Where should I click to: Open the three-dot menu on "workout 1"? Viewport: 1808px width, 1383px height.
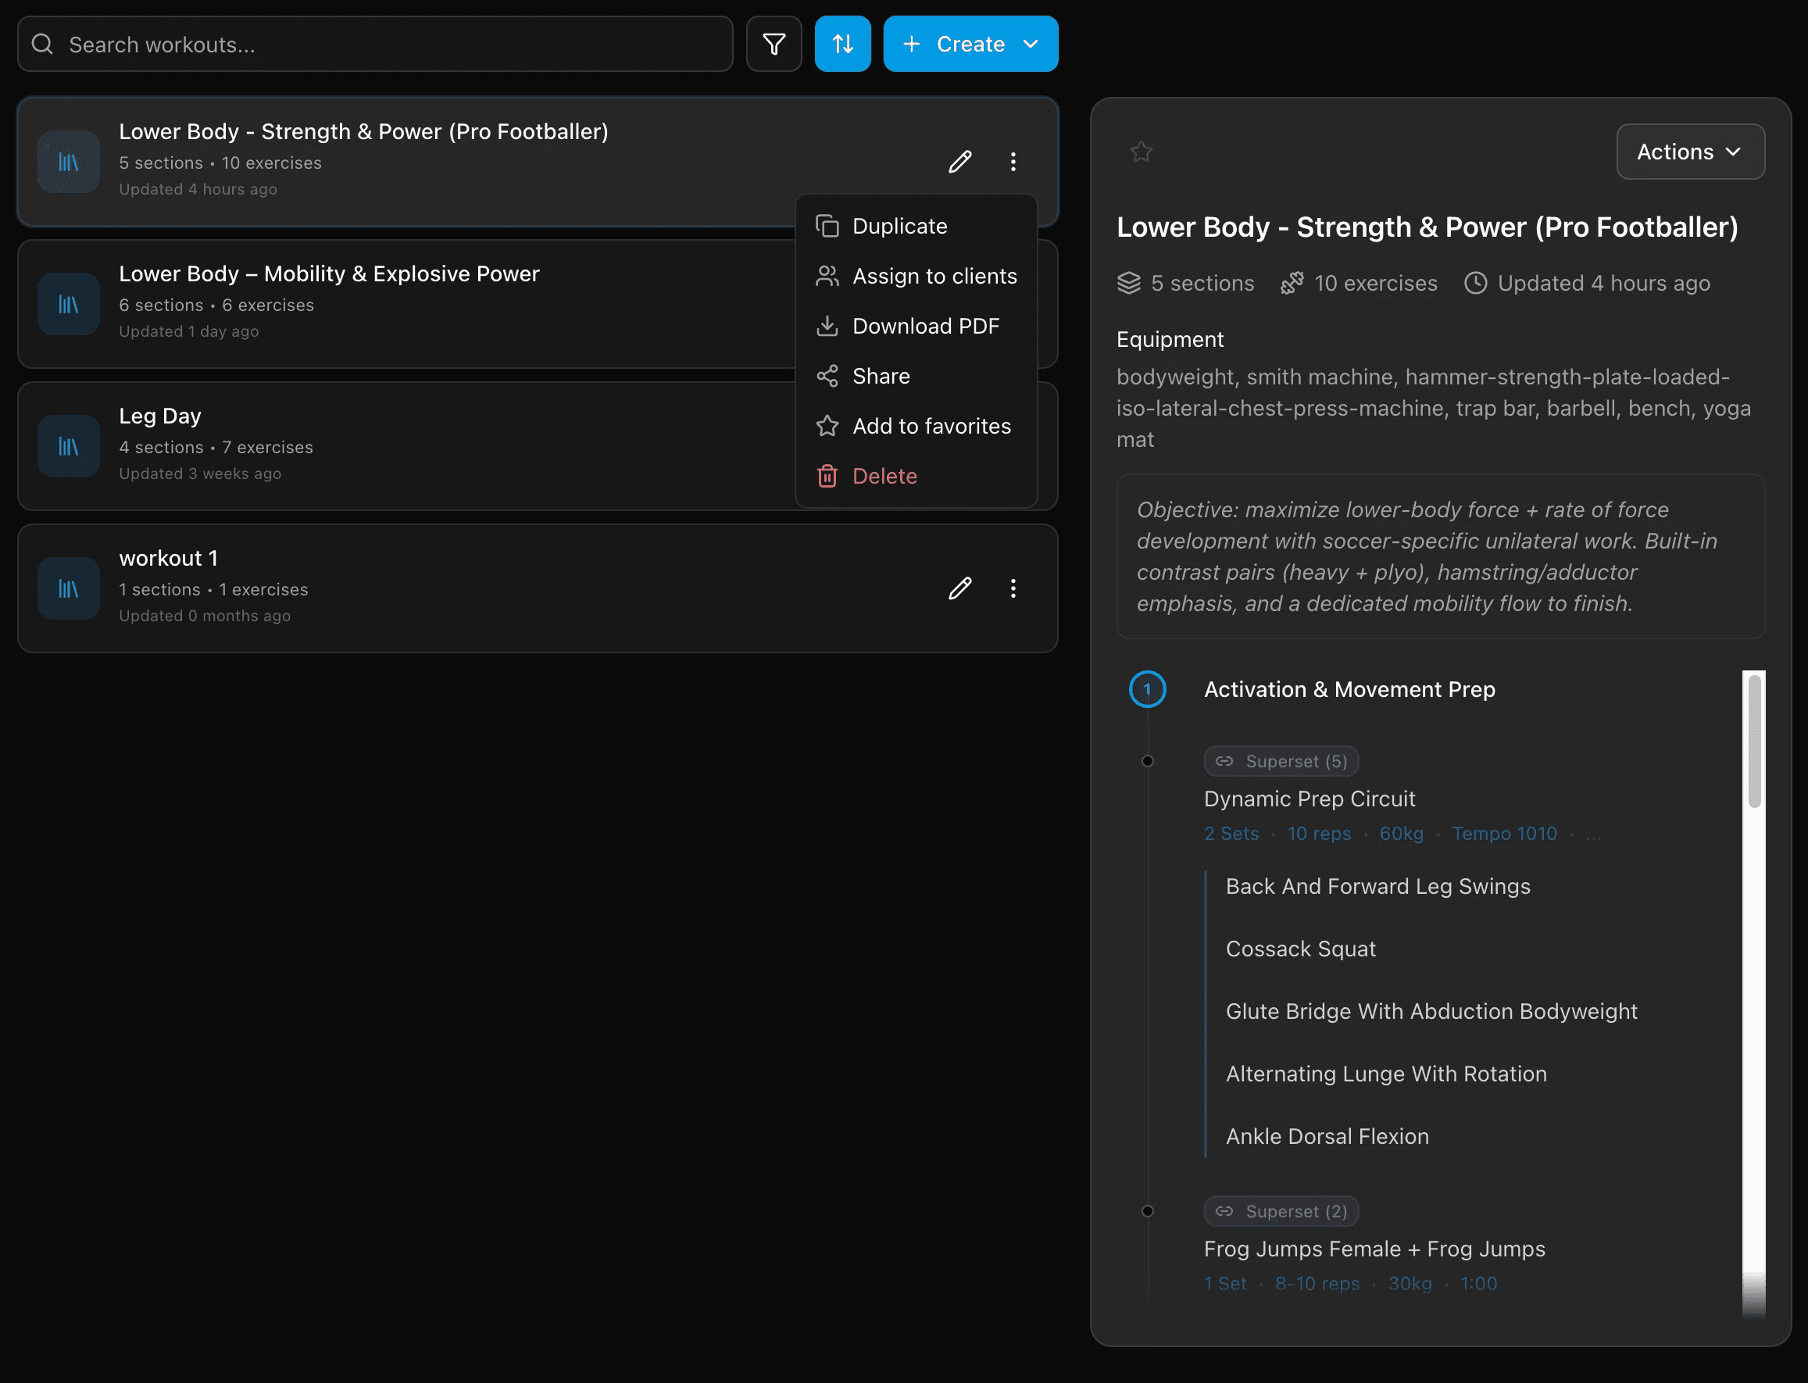(x=1013, y=588)
